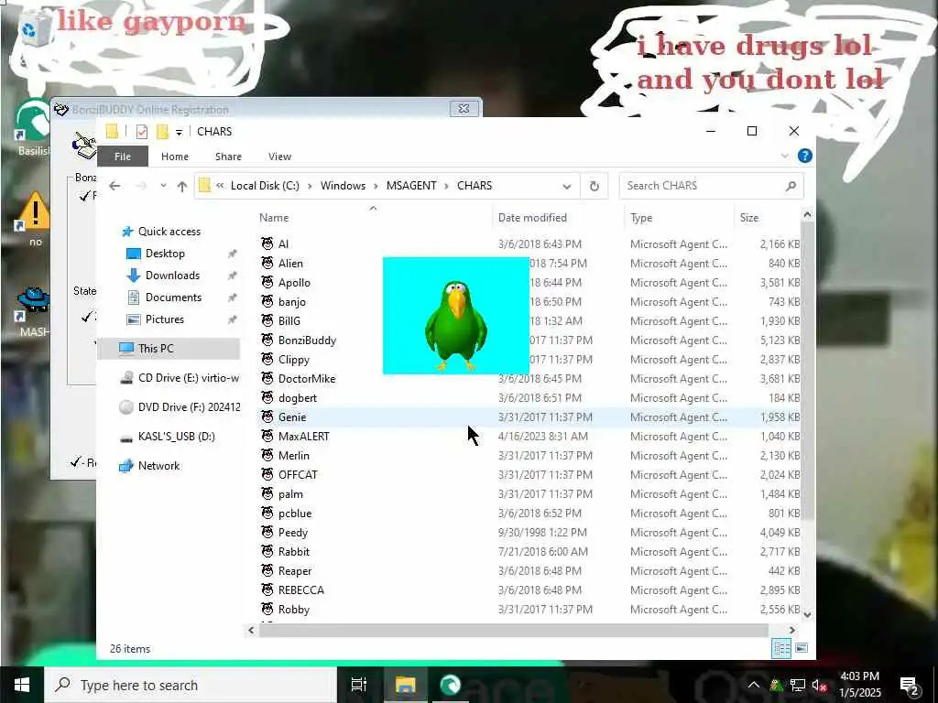Screen dimensions: 938x703
Task: Open the Home ribbon tab
Action: pyautogui.click(x=175, y=157)
